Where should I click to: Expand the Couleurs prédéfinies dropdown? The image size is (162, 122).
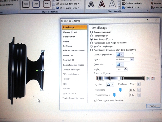[x=120, y=54]
